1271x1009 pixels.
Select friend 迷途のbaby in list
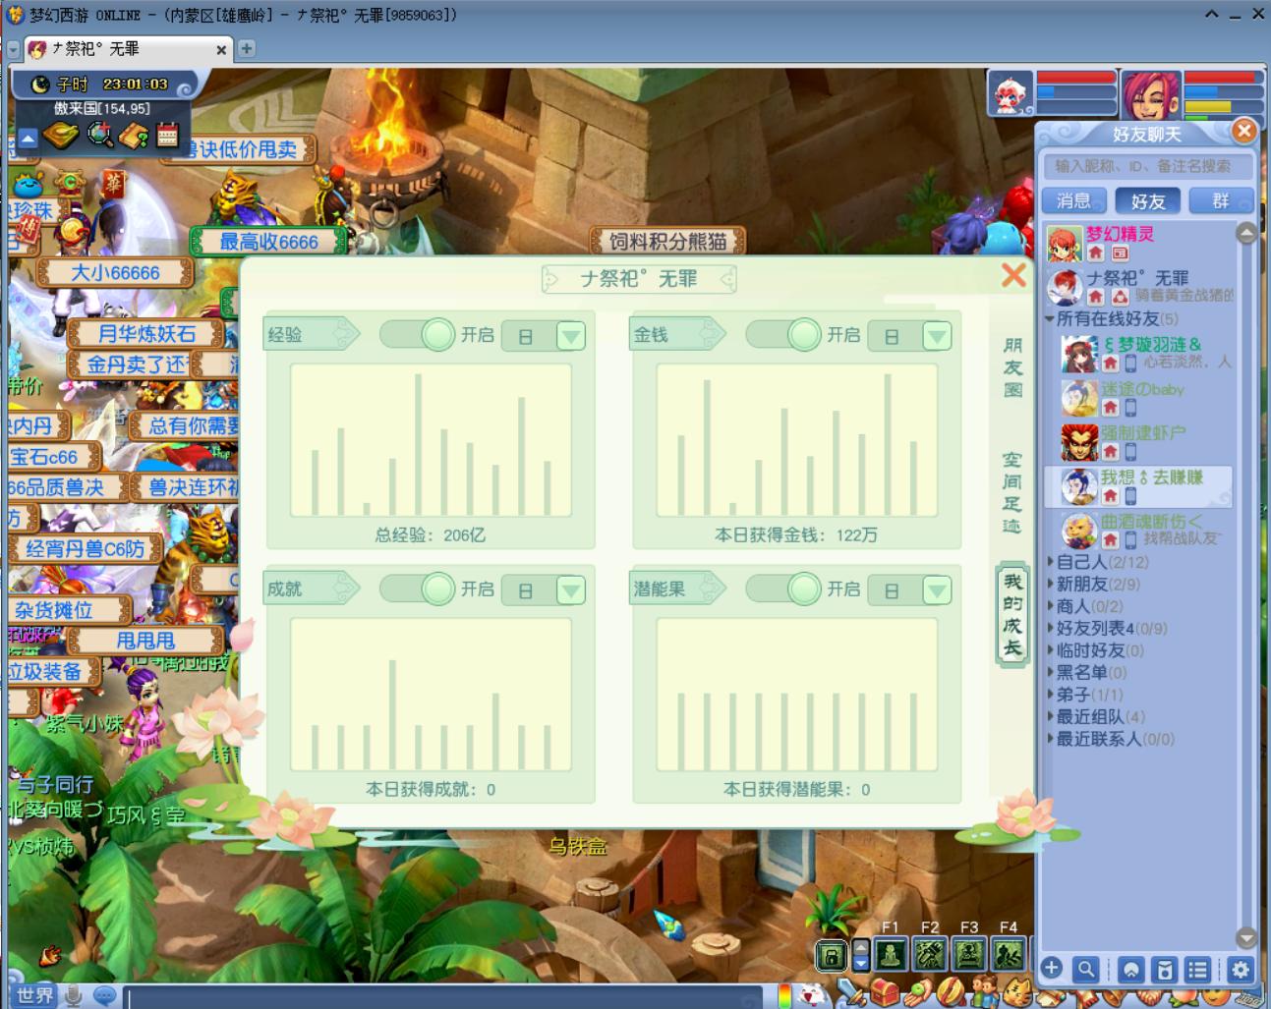pos(1138,397)
